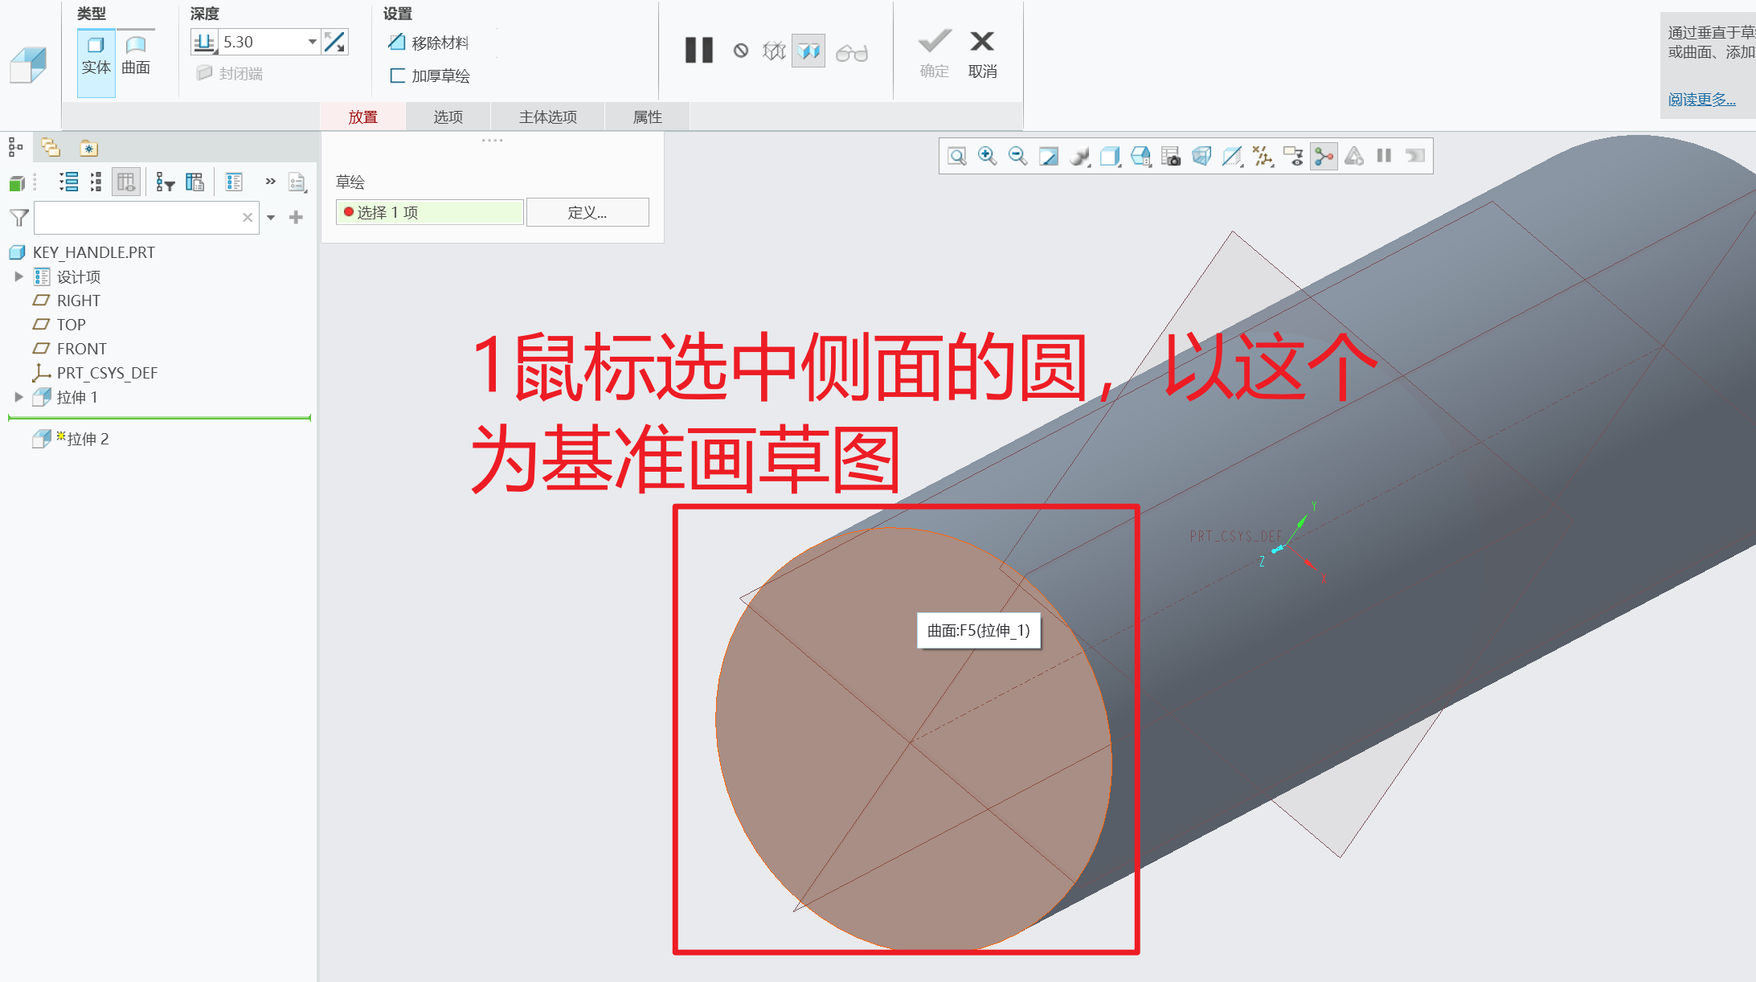The width and height of the screenshot is (1756, 982).
Task: Expand the 拉伸 1 tree node
Action: coord(19,397)
